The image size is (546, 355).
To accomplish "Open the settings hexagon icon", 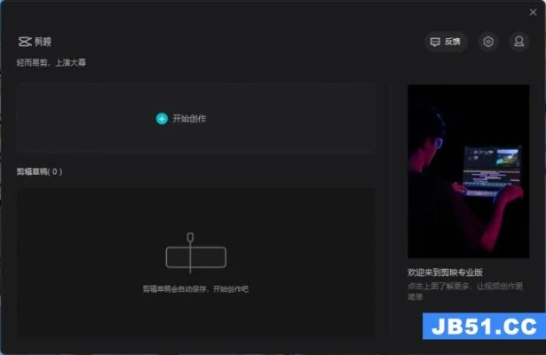I will pos(487,42).
